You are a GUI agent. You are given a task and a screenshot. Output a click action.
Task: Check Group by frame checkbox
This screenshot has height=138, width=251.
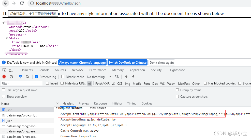177,90
